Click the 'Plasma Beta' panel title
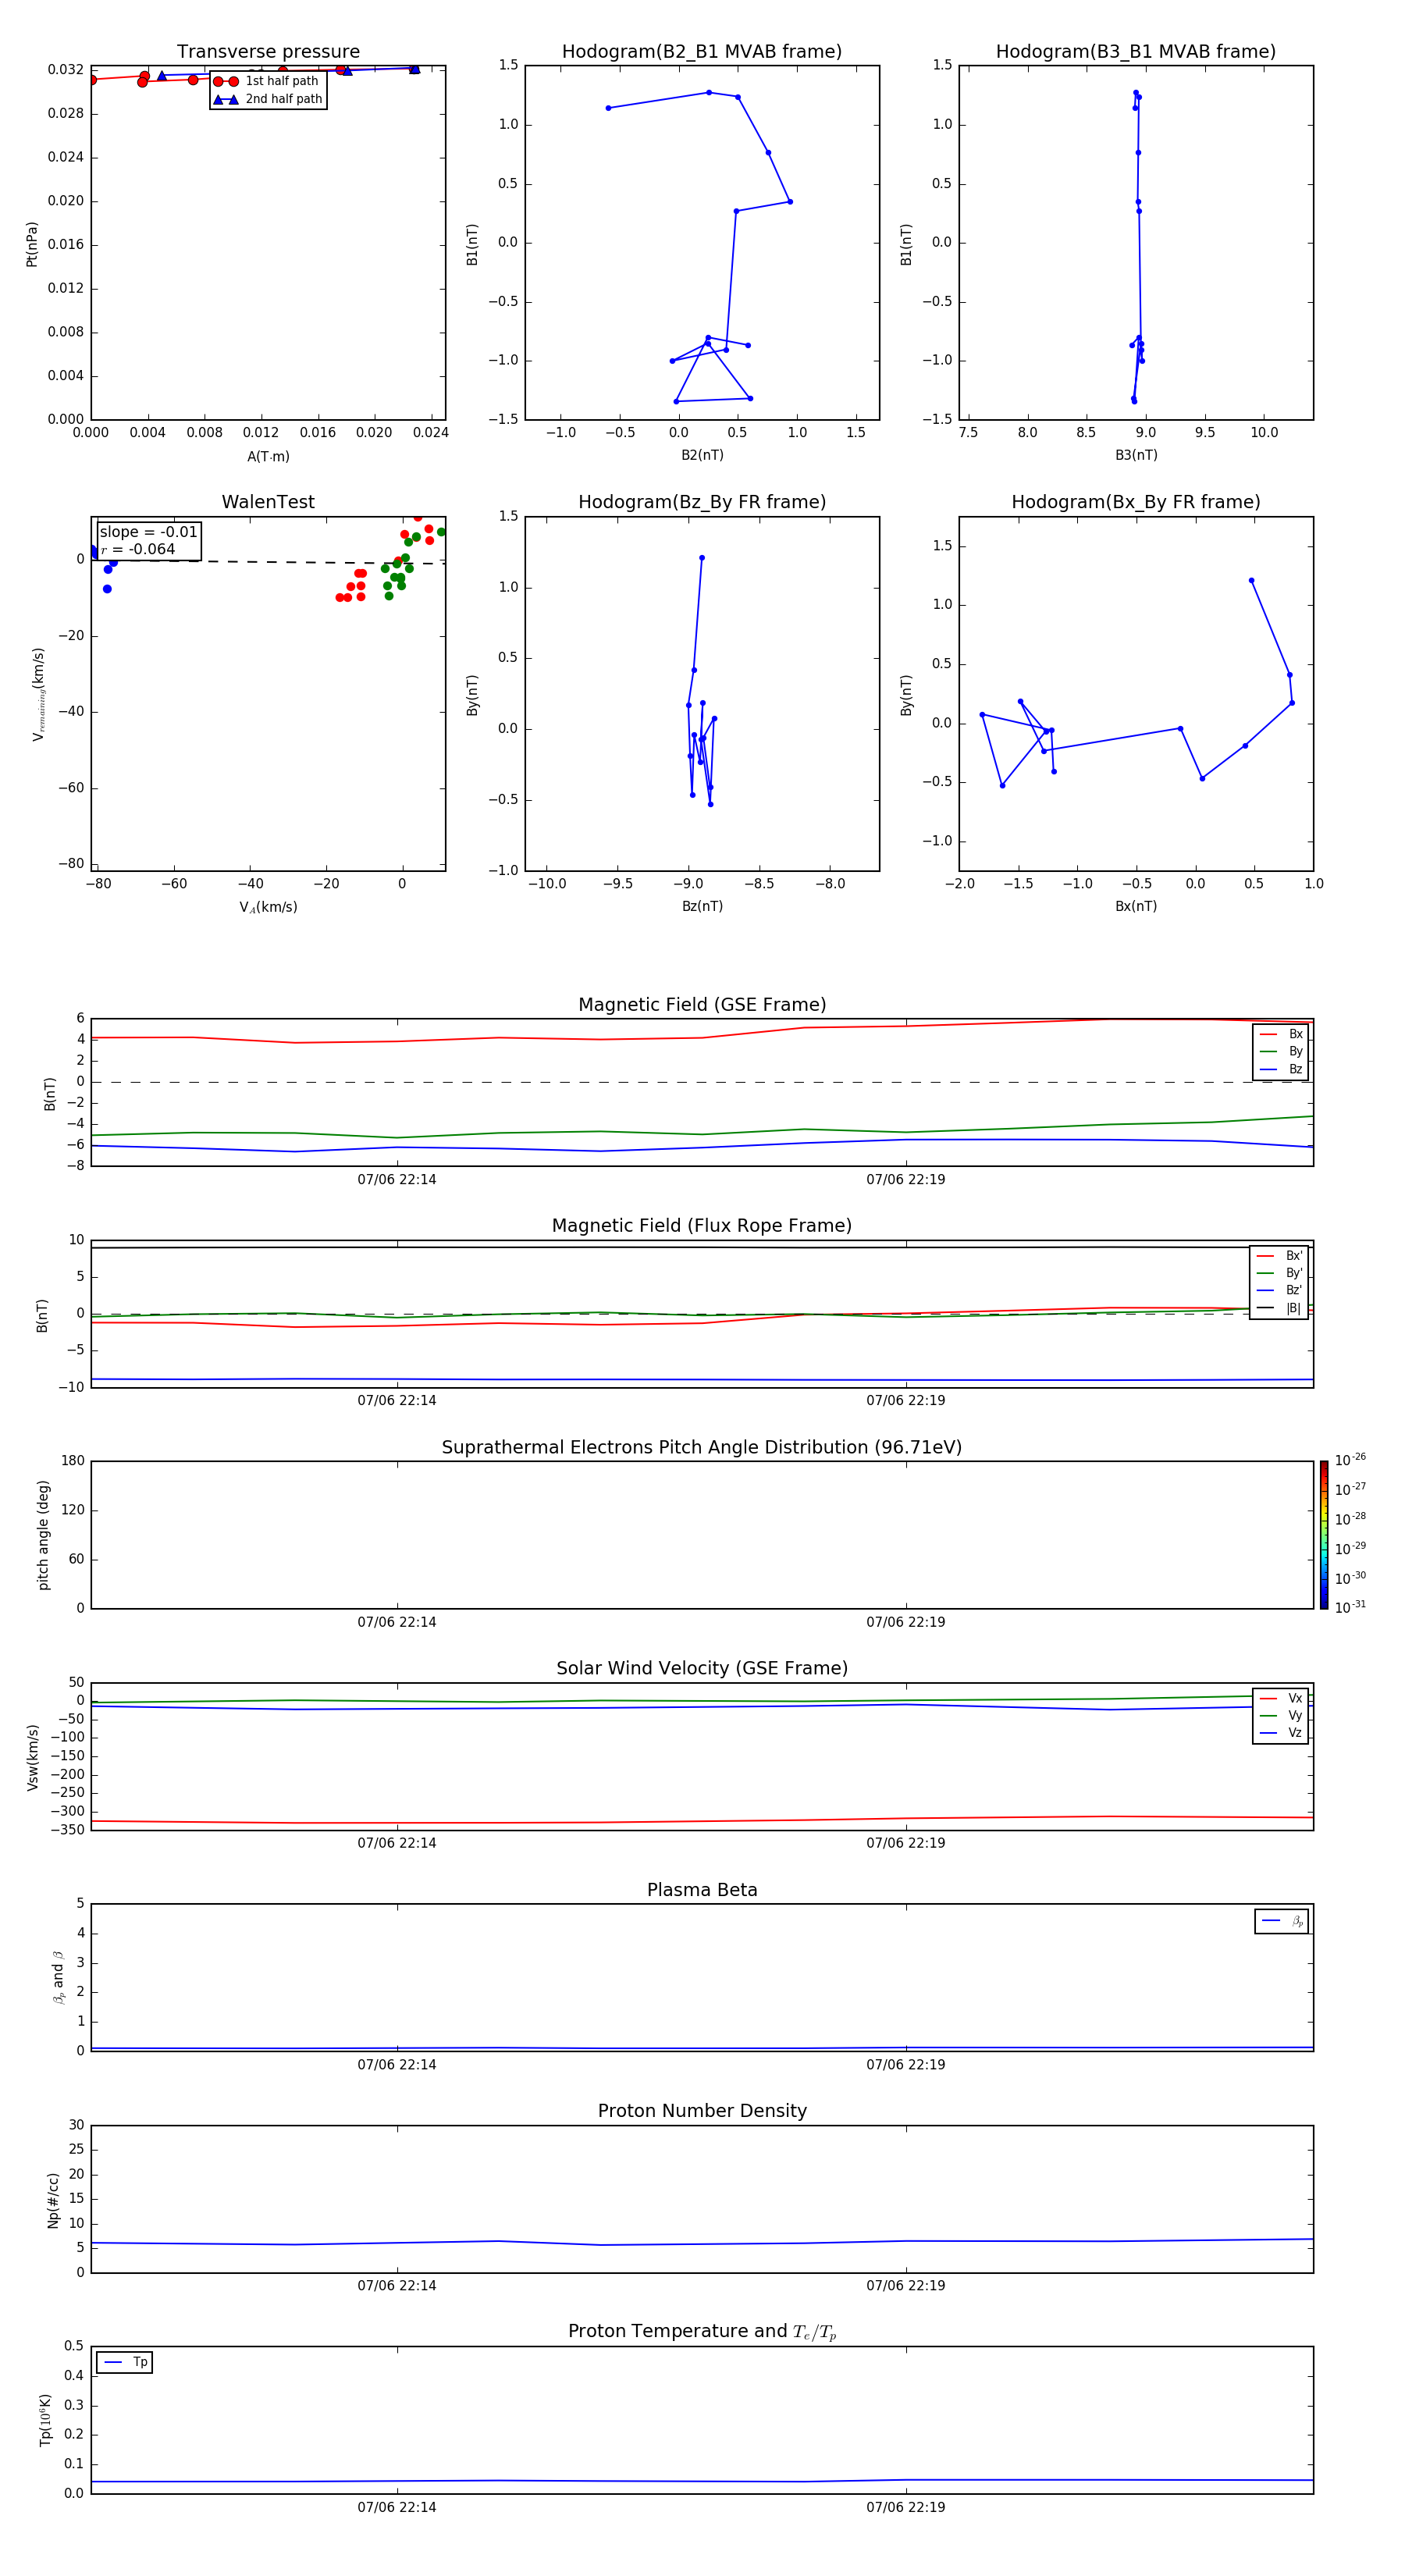The width and height of the screenshot is (1405, 2576). coord(702,1890)
